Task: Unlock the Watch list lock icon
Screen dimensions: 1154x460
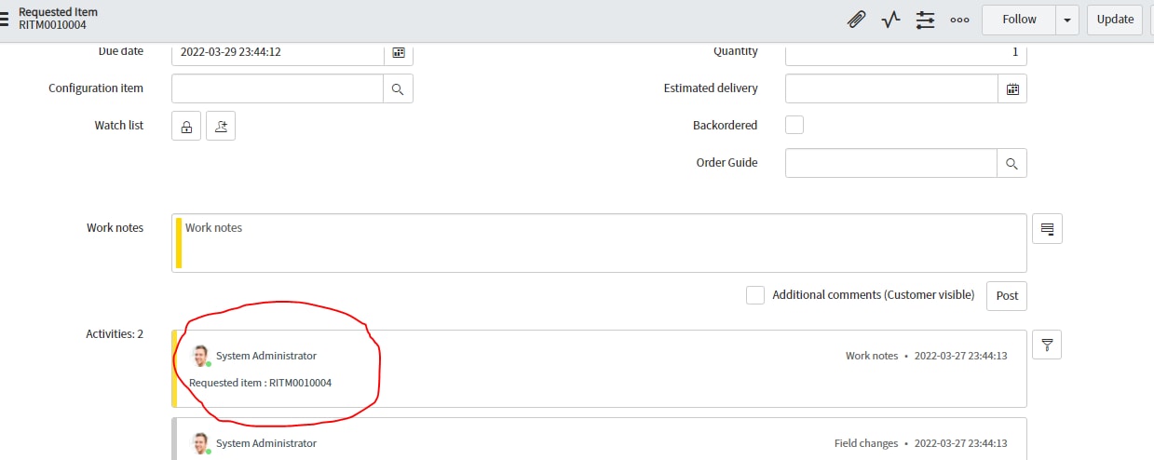Action: [186, 126]
